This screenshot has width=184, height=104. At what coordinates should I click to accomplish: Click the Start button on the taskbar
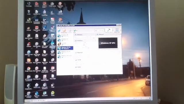[28, 101]
